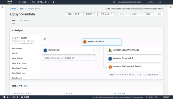The image size is (173, 99).
Task: Add CloudWatch Logs trigger from list
Action: coord(19,73)
